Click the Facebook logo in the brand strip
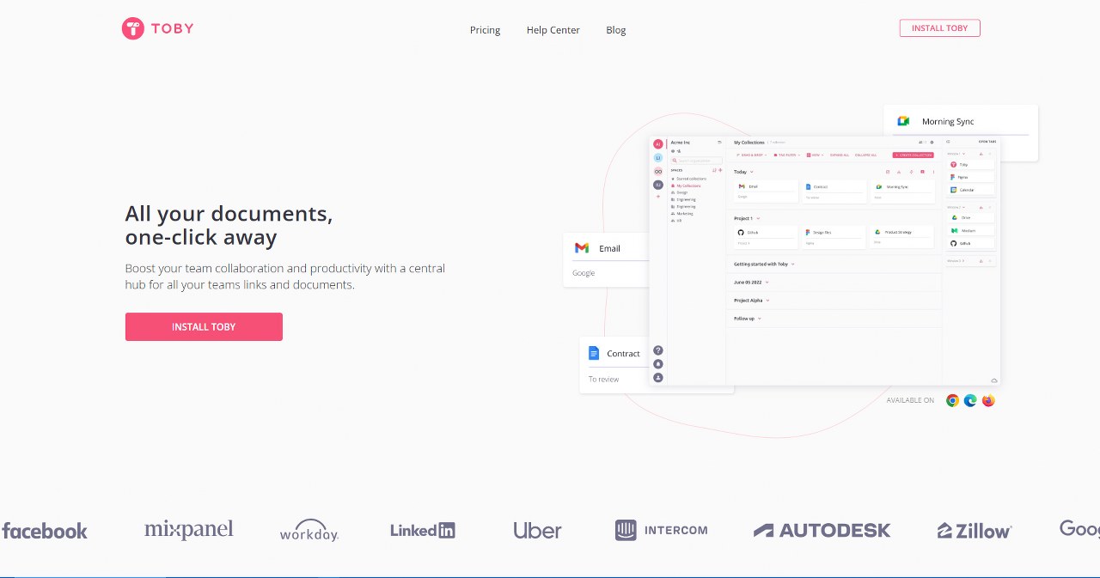Image resolution: width=1100 pixels, height=578 pixels. coord(45,531)
